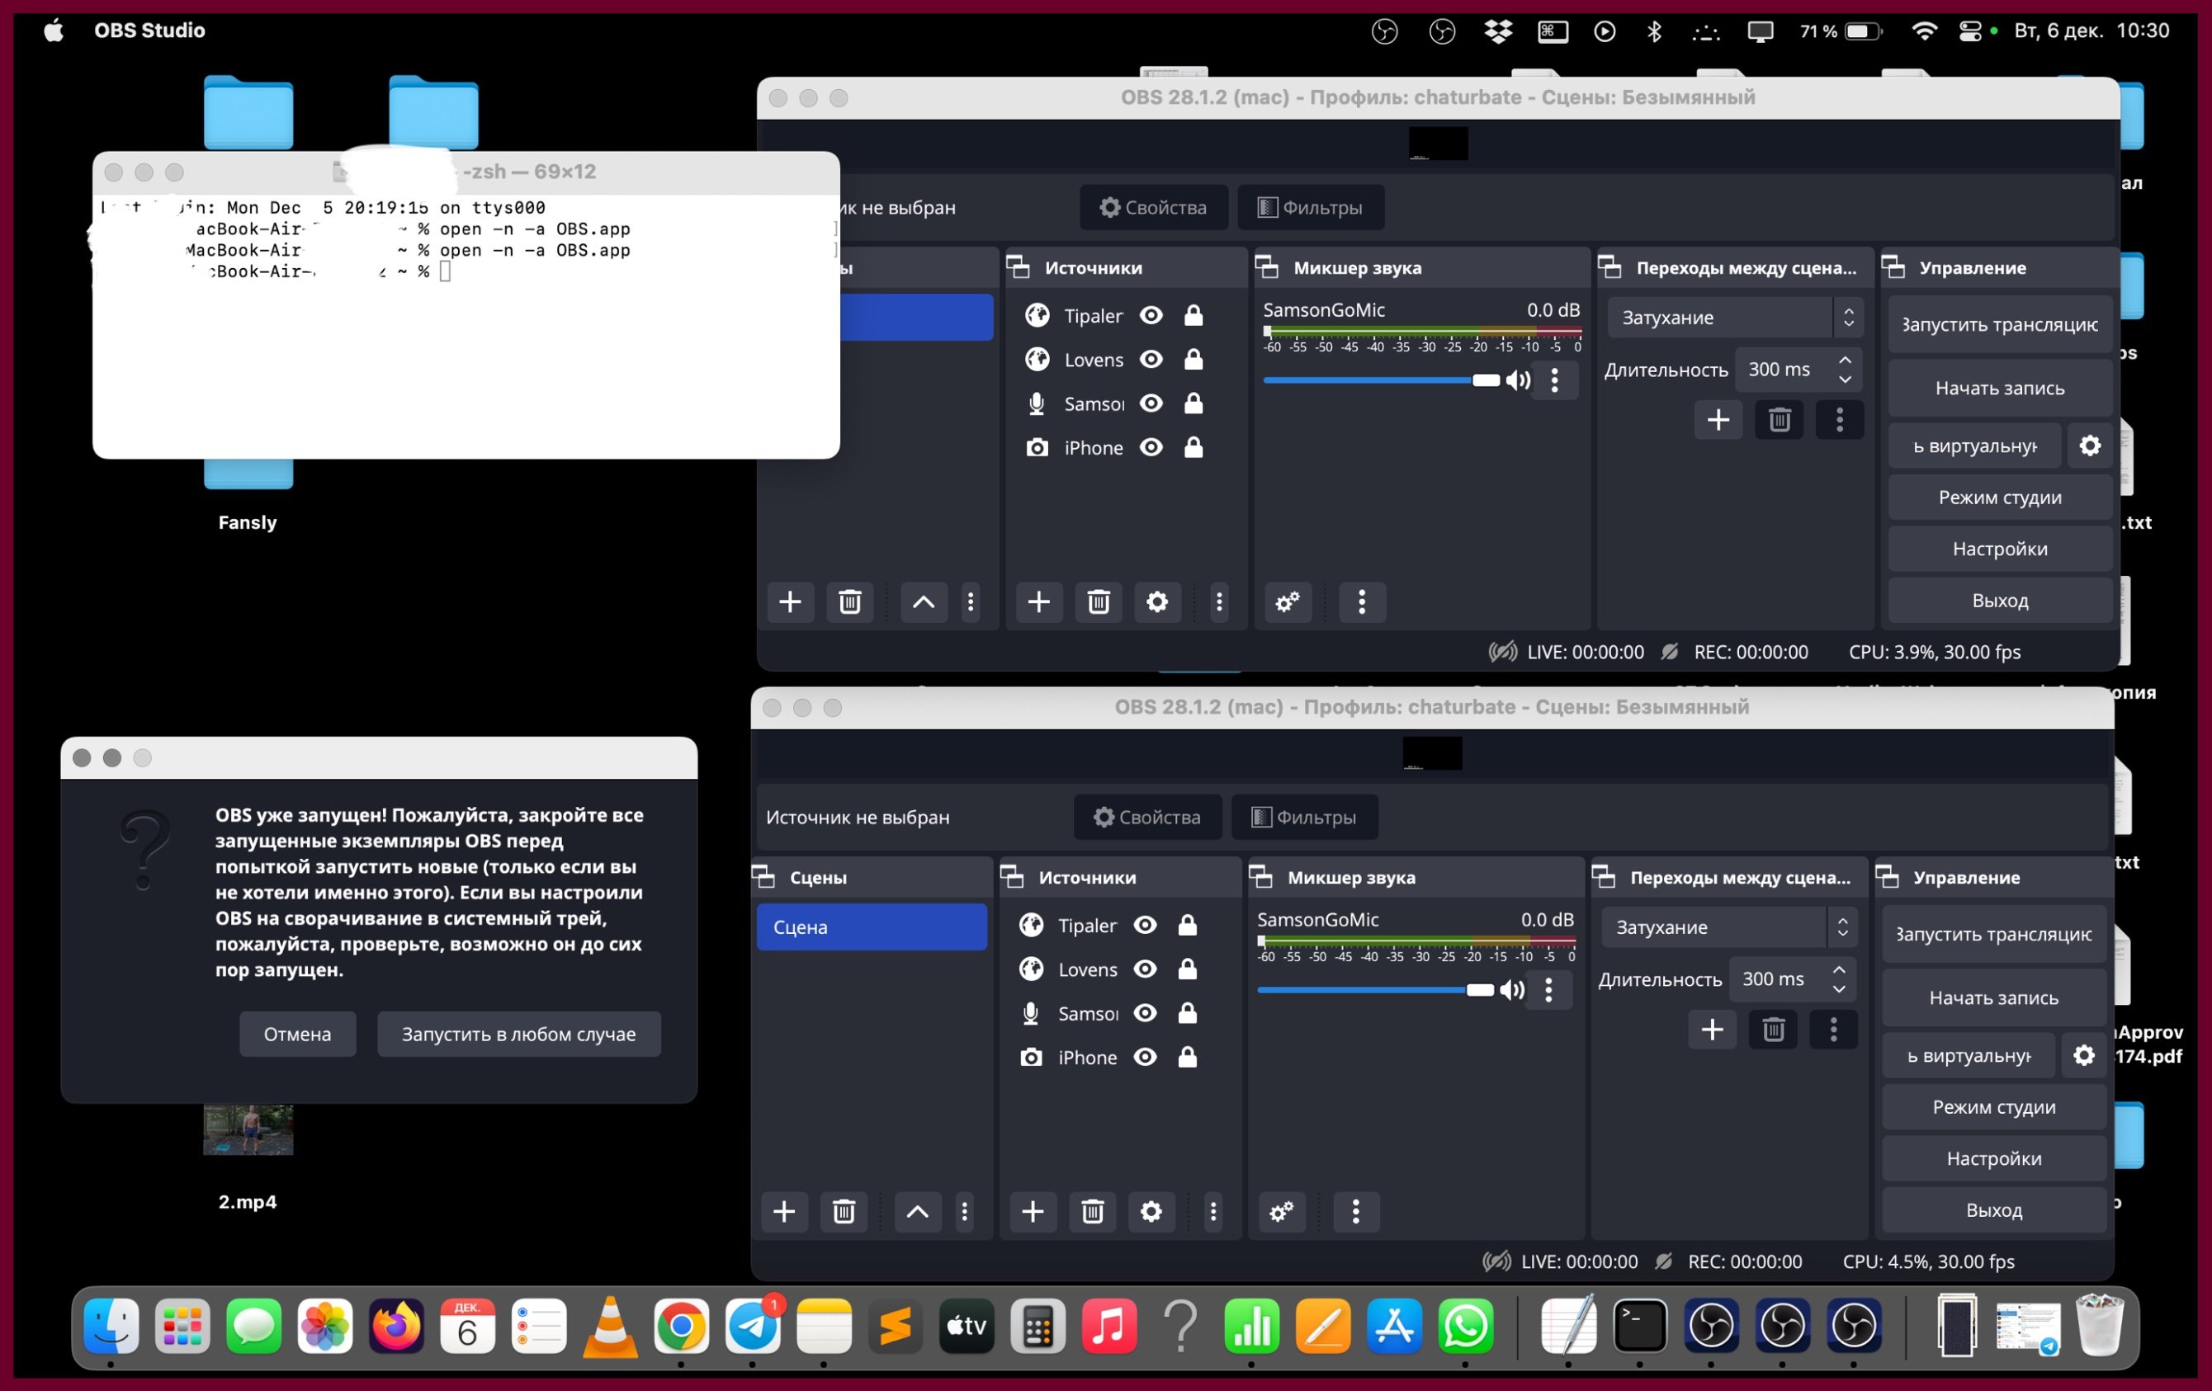This screenshot has width=2212, height=1391.
Task: Open virtual camera settings gear in upper OBS window
Action: [2090, 446]
